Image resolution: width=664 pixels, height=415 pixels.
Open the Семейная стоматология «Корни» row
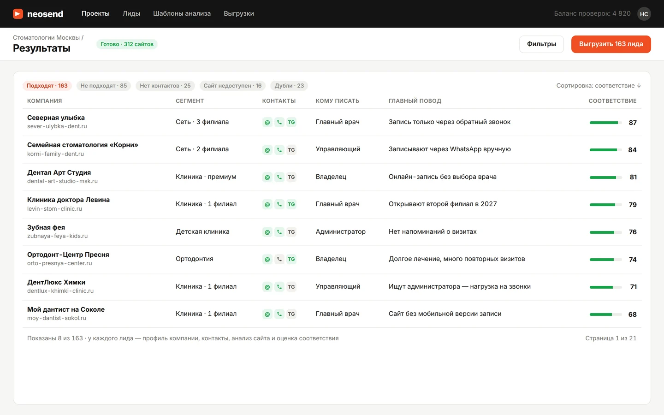332,150
